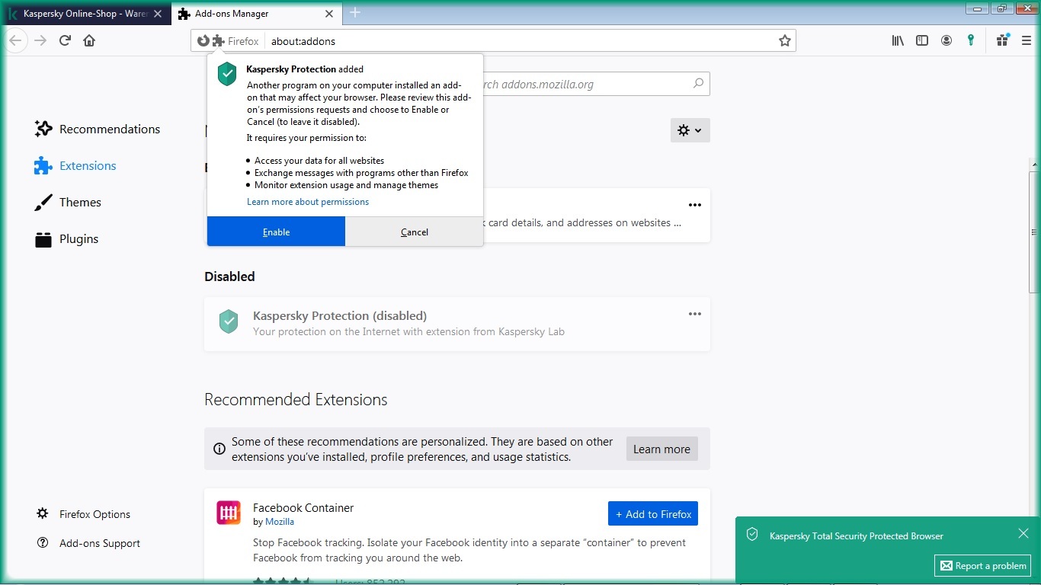Reload the current page
This screenshot has width=1041, height=585.
tap(65, 40)
